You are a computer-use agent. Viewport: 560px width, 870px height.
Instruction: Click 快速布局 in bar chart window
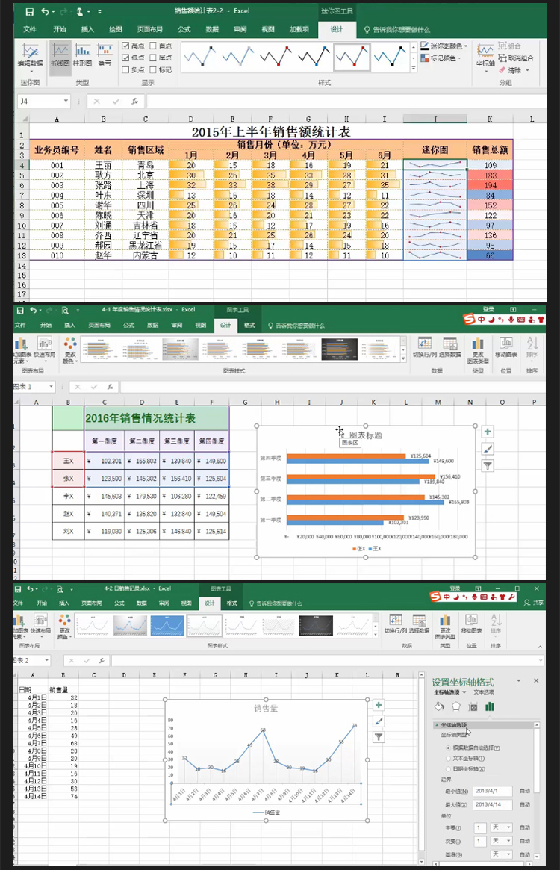(x=44, y=349)
